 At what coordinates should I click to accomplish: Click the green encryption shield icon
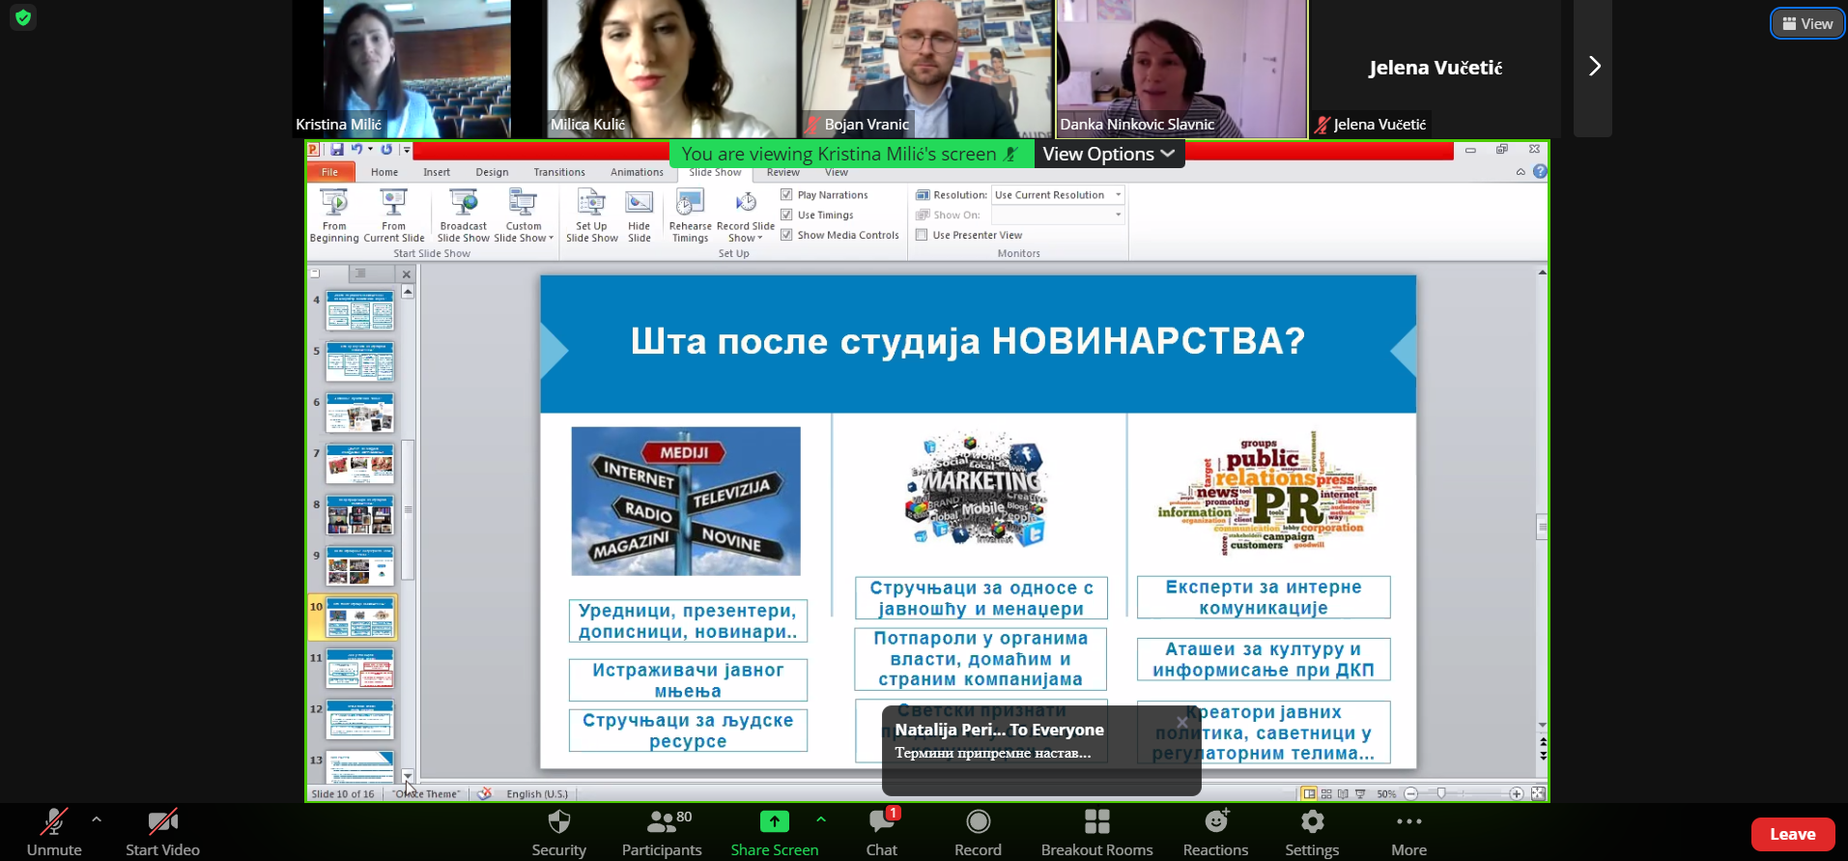(23, 17)
